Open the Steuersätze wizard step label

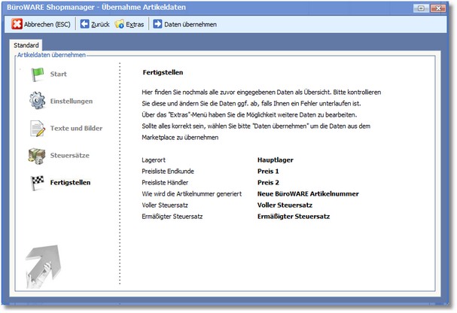point(70,155)
